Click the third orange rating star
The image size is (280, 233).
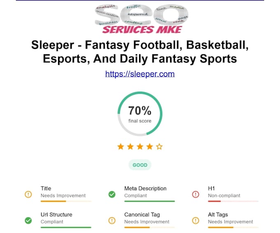point(140,147)
